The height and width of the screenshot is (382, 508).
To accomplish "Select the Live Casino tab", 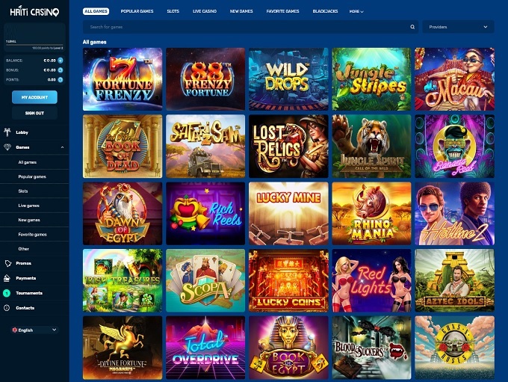I will pyautogui.click(x=205, y=11).
